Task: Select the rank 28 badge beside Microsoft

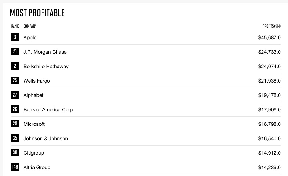Action: coord(15,124)
